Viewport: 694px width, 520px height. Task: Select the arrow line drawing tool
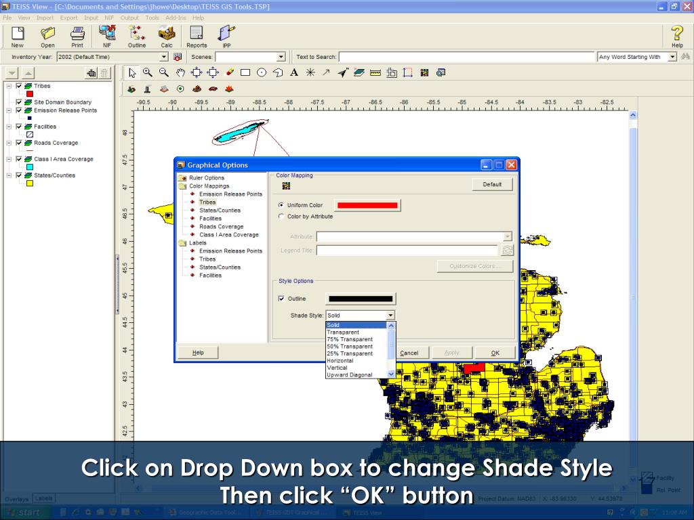click(x=326, y=72)
